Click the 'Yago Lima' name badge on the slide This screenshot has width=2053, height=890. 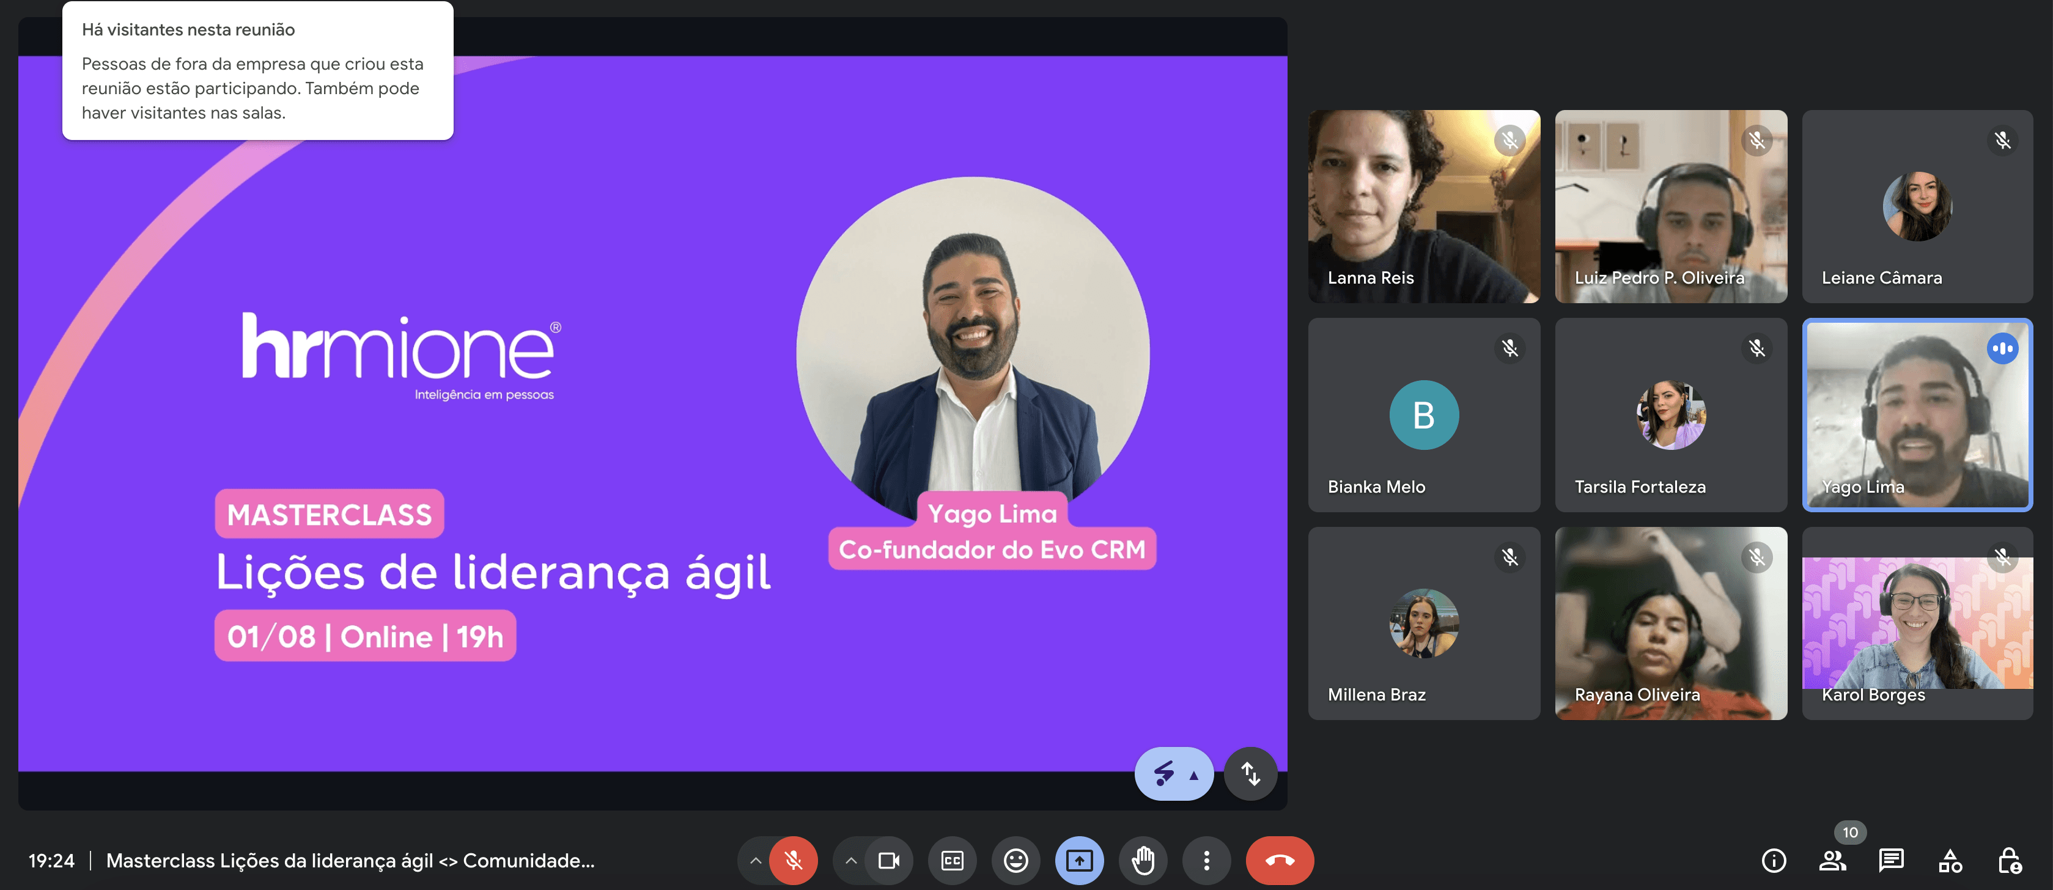(992, 513)
